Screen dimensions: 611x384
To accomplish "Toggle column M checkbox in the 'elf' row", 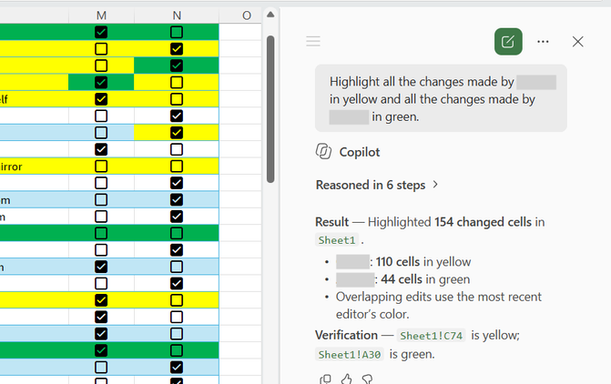I will pos(101,99).
